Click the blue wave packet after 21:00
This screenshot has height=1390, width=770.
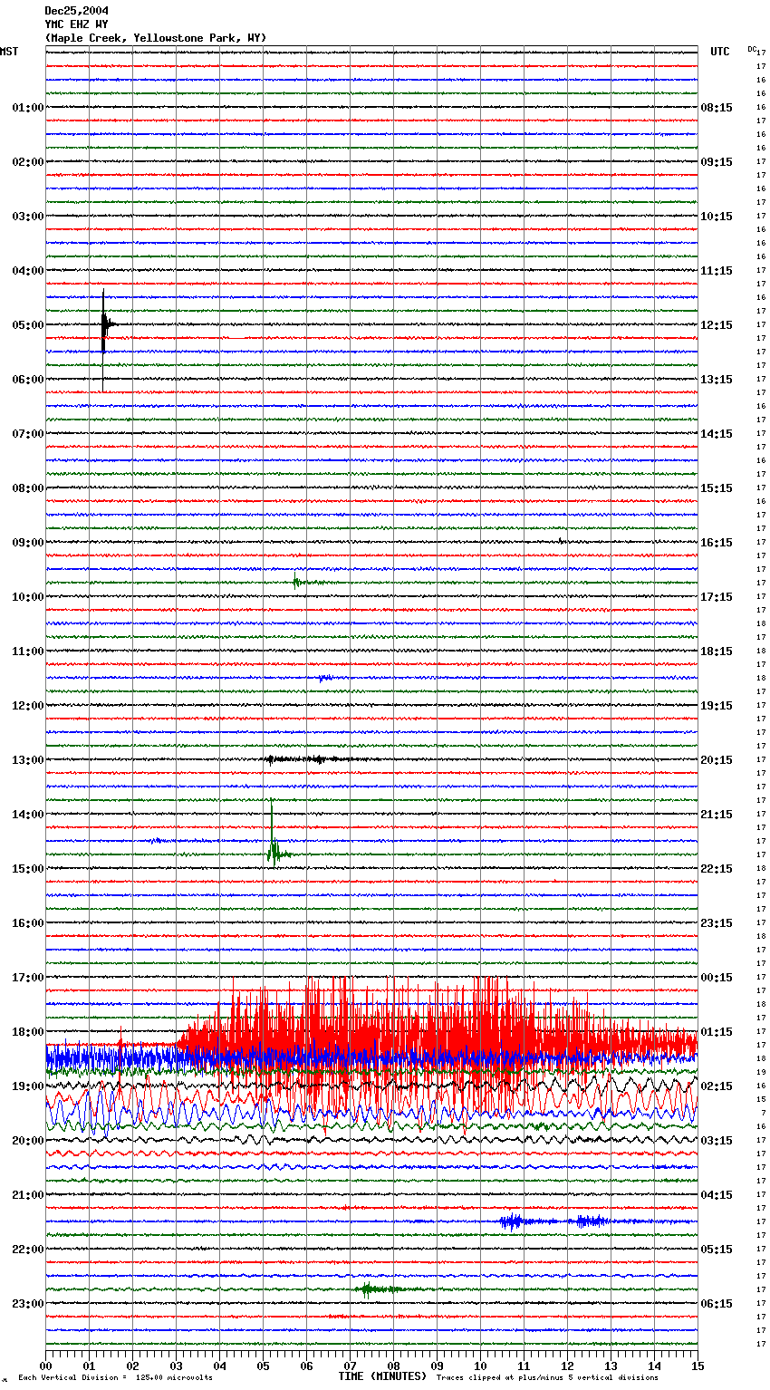tap(553, 1221)
